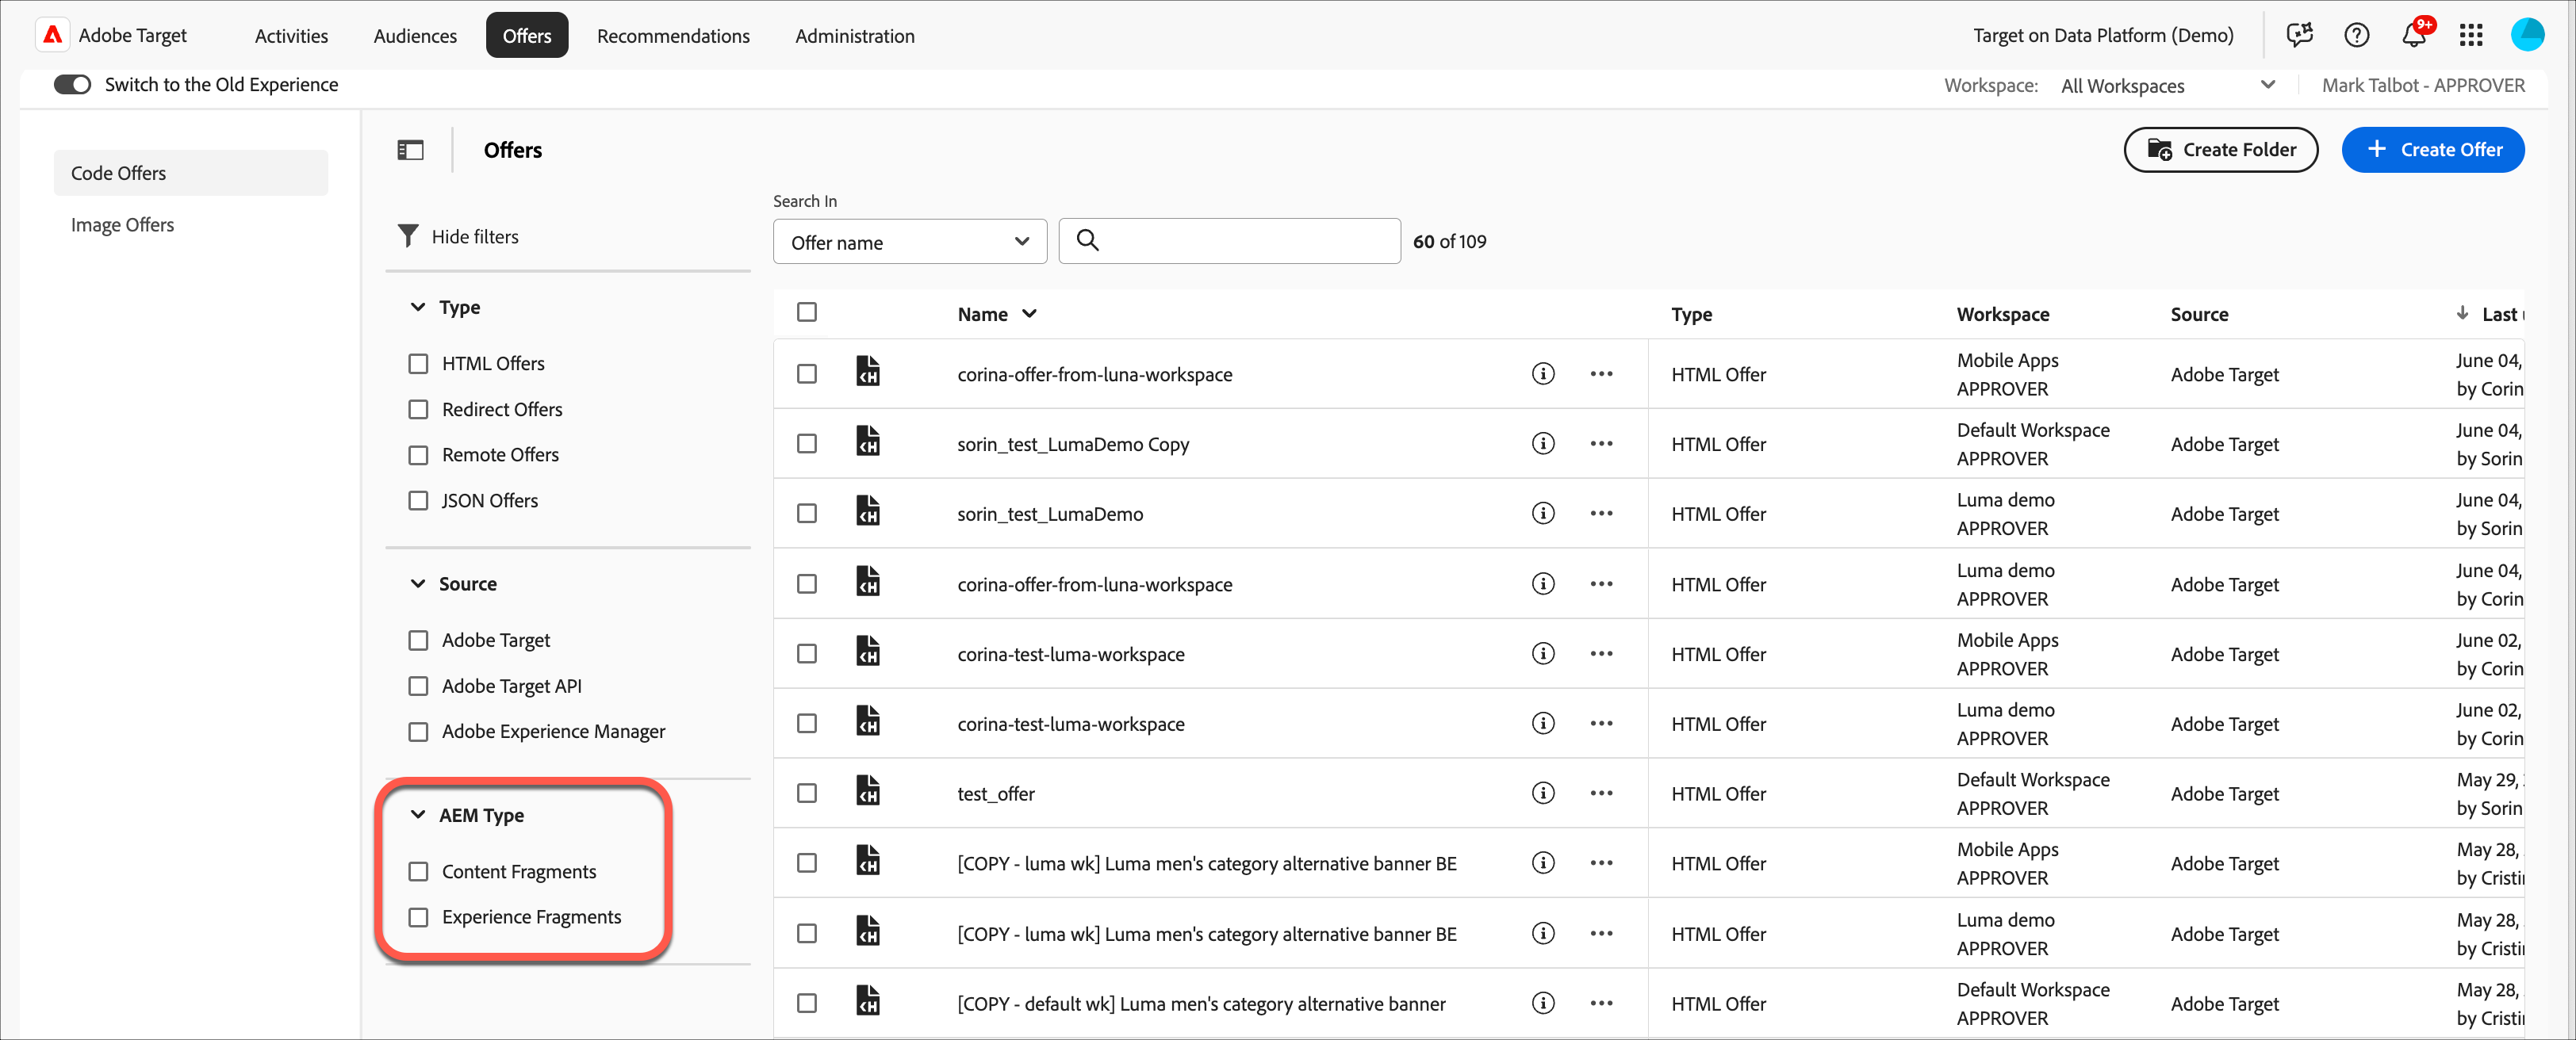
Task: Tick the Adobe Experience Manager source checkbox
Action: click(x=418, y=732)
